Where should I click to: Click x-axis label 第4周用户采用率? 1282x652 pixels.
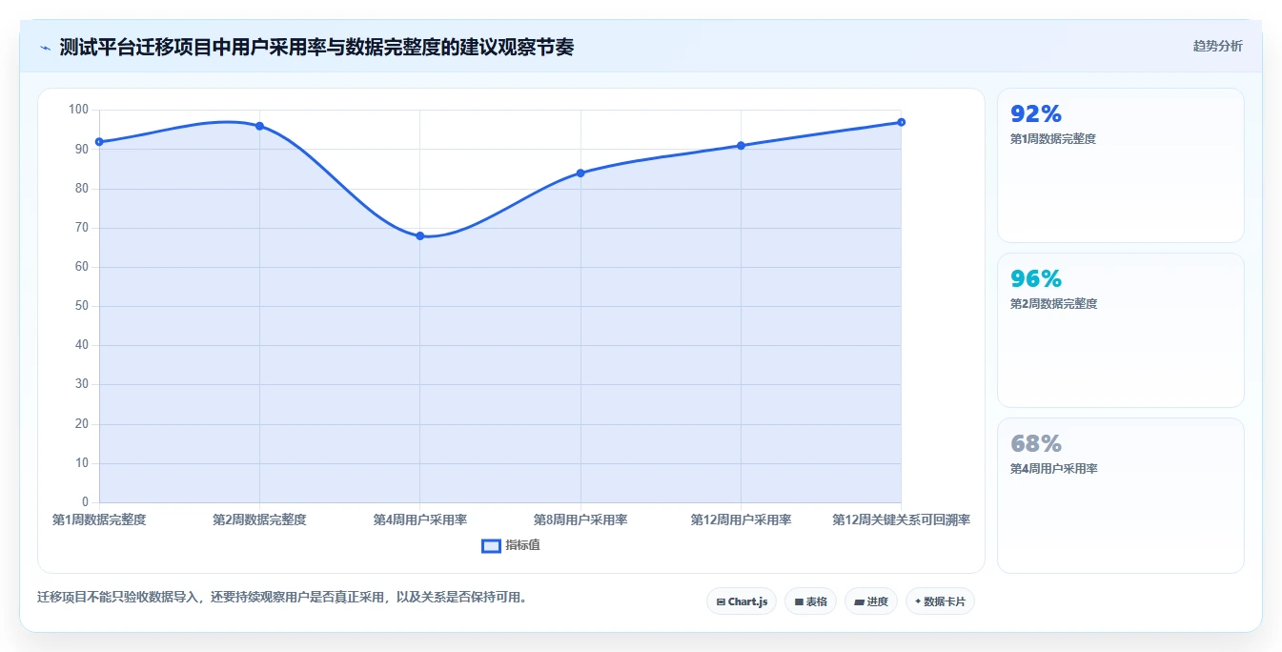point(419,520)
